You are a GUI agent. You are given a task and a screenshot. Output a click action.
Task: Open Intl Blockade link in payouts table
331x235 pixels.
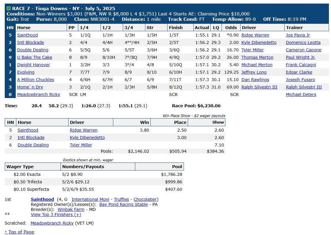31,138
